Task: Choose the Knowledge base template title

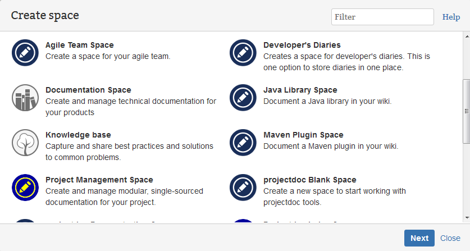Action: pos(78,135)
